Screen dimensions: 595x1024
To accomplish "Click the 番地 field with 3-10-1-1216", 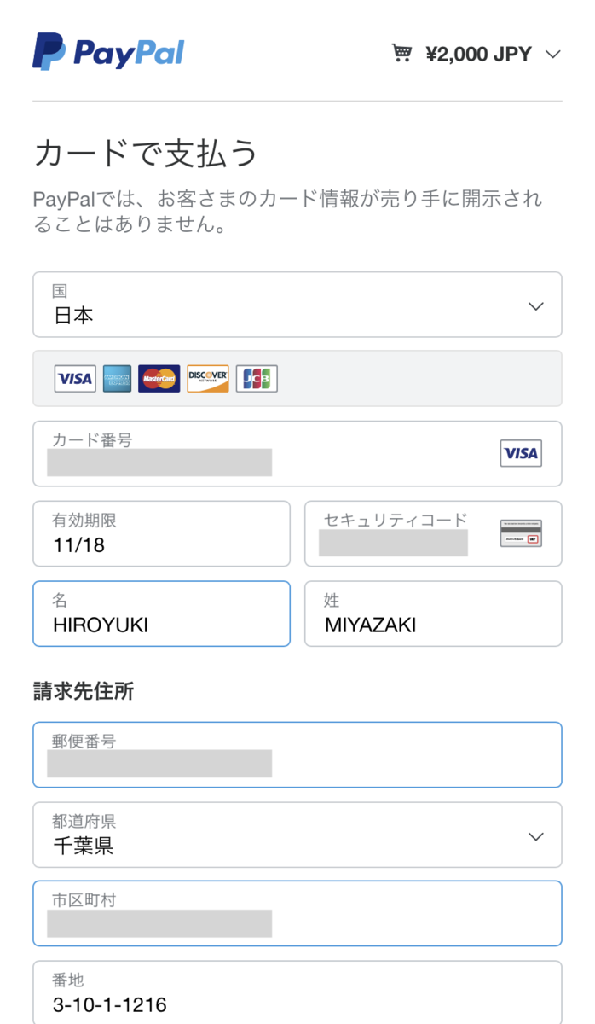I will 297,992.
